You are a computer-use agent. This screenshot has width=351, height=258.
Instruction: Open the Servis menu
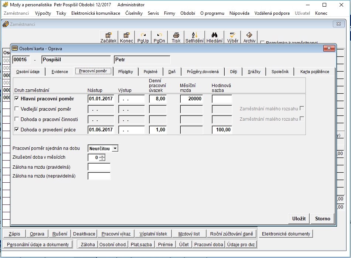(153, 13)
